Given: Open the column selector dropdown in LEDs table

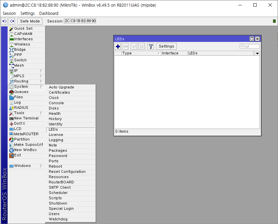Looking at the screenshot, I should coord(257,53).
